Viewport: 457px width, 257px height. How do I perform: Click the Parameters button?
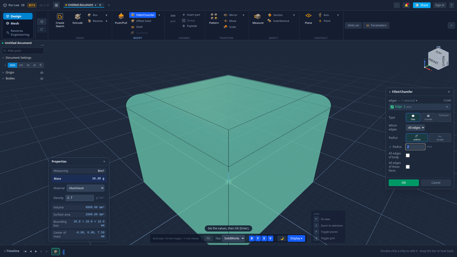pyautogui.click(x=376, y=25)
